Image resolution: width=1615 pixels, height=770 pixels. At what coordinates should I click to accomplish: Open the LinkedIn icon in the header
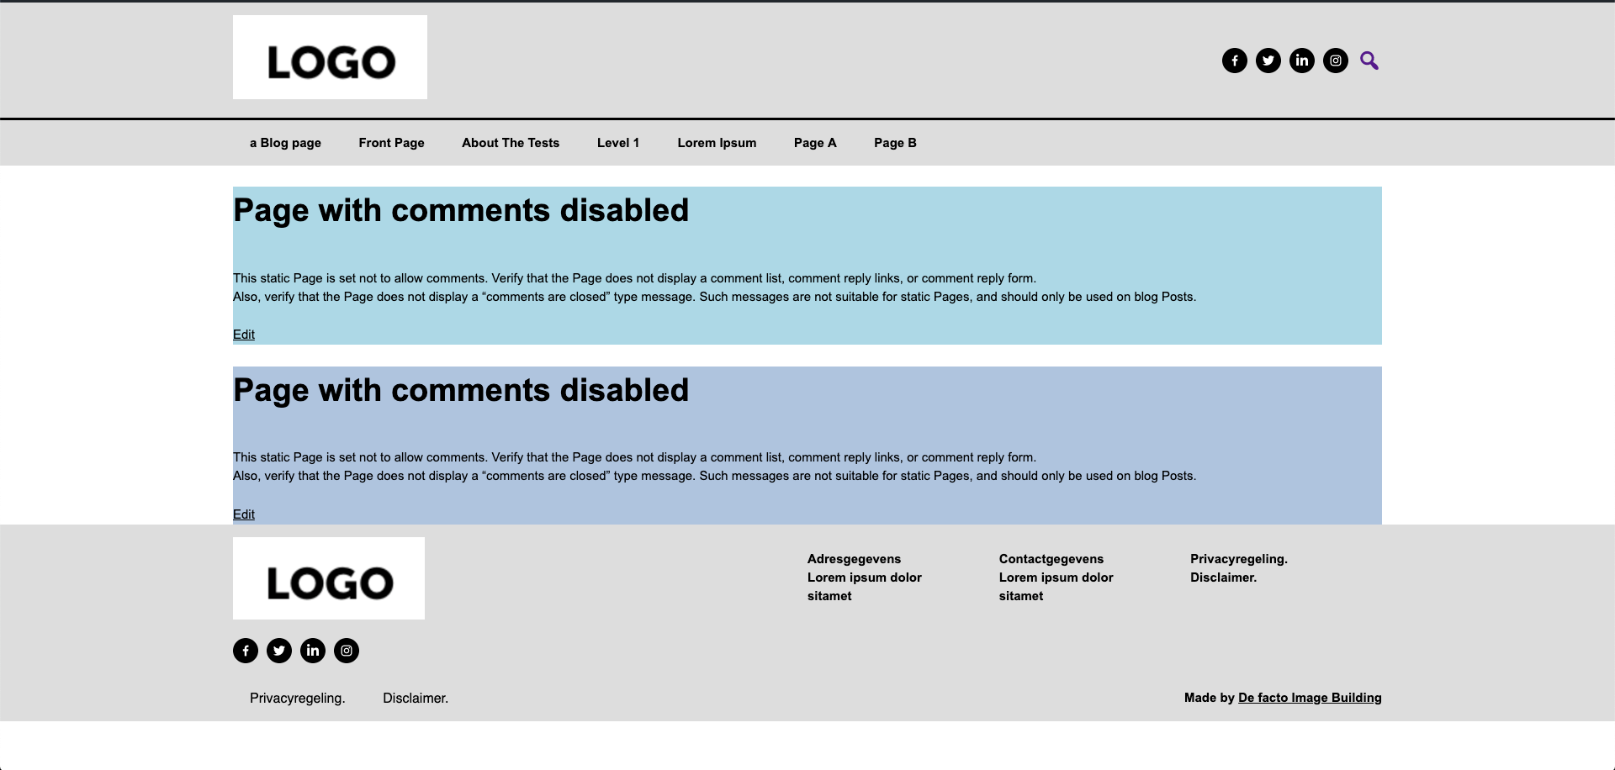click(x=1301, y=61)
